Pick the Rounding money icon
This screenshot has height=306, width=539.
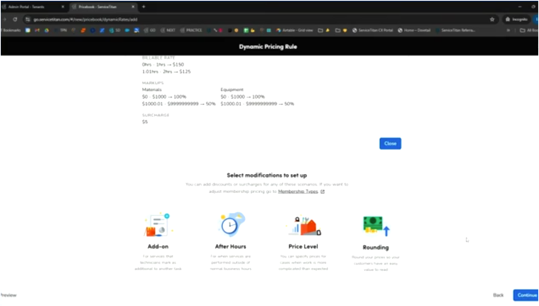375,224
